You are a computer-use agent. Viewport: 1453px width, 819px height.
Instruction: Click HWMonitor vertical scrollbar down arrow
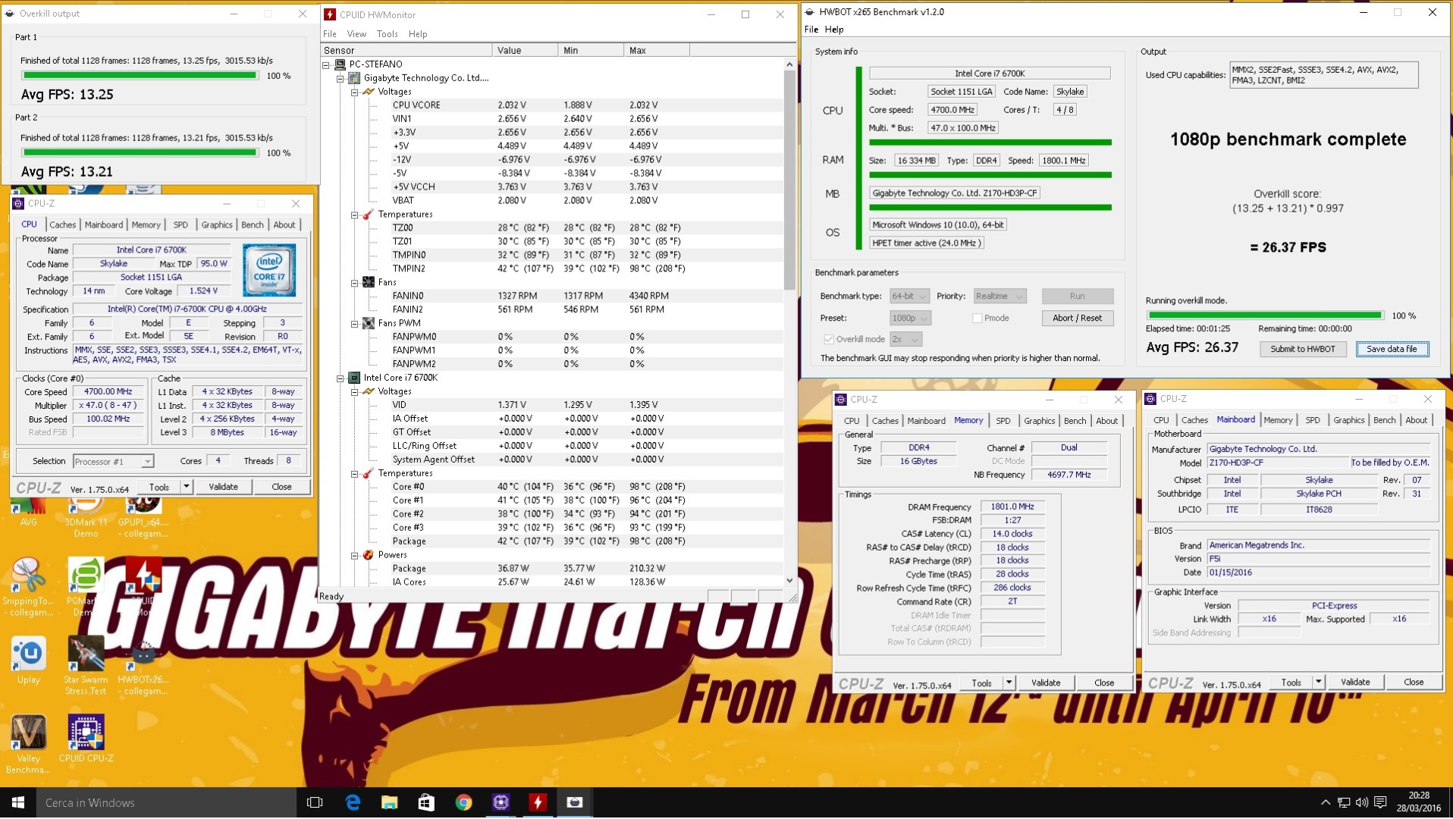click(x=789, y=581)
